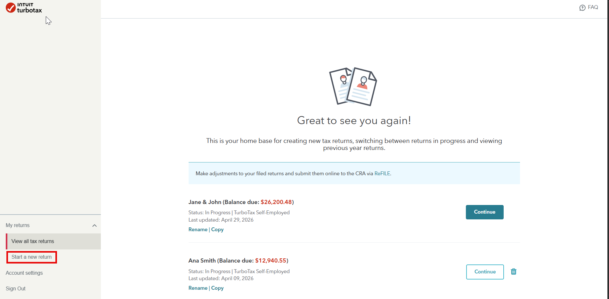Click Ana Smith 'Status: In Progress' line
The image size is (609, 299).
(x=239, y=271)
